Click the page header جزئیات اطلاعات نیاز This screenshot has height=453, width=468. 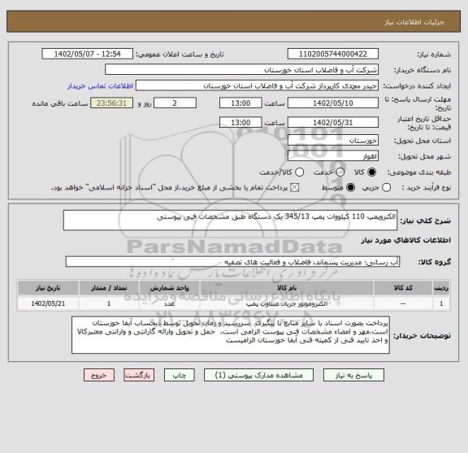click(414, 22)
